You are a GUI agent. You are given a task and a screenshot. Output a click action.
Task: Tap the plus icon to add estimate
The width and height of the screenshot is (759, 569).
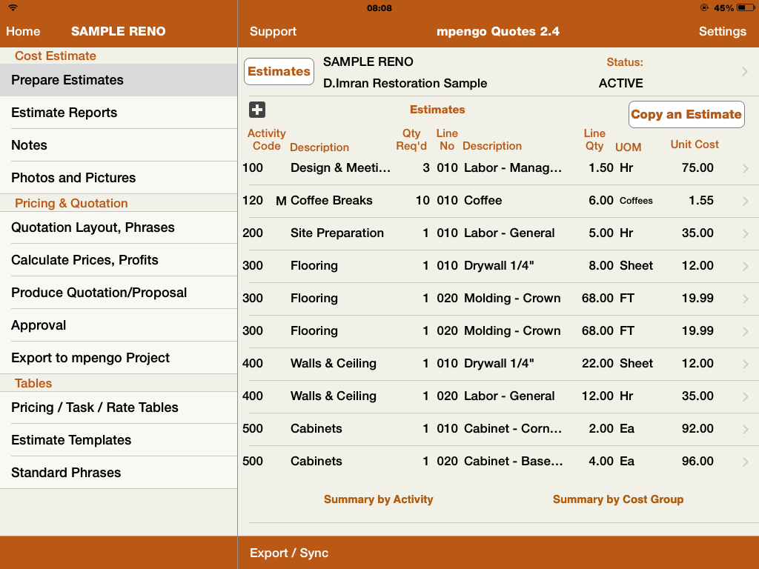pyautogui.click(x=257, y=110)
